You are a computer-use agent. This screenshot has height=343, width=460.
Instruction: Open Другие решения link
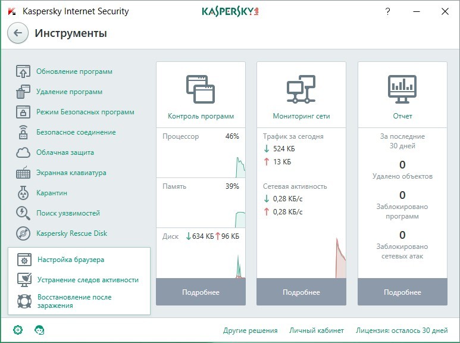pos(250,330)
